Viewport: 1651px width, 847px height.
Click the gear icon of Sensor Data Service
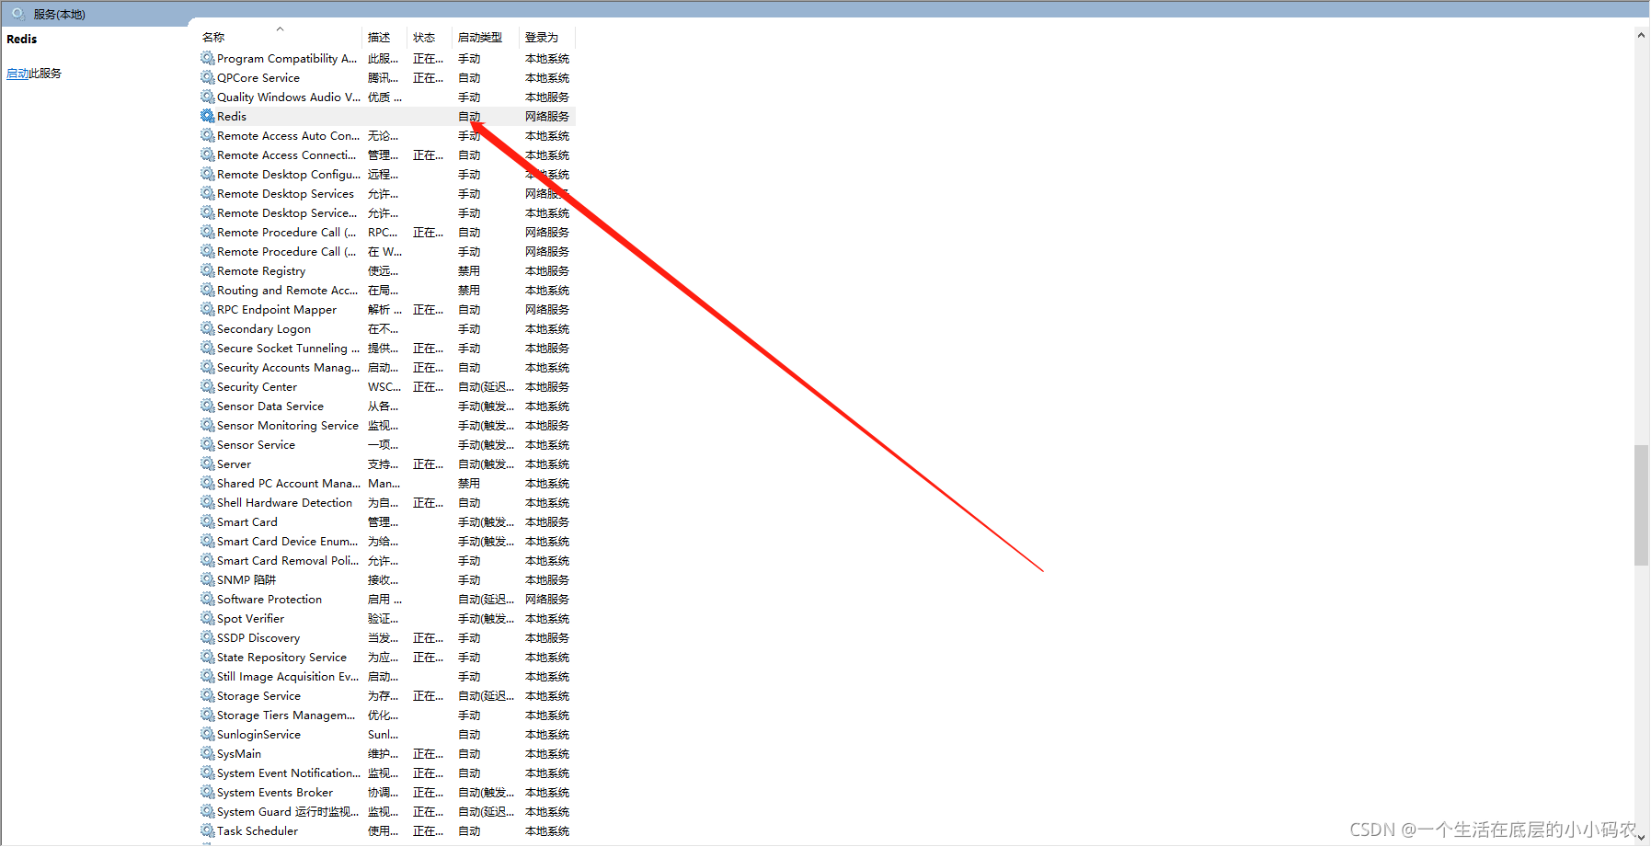coord(208,406)
